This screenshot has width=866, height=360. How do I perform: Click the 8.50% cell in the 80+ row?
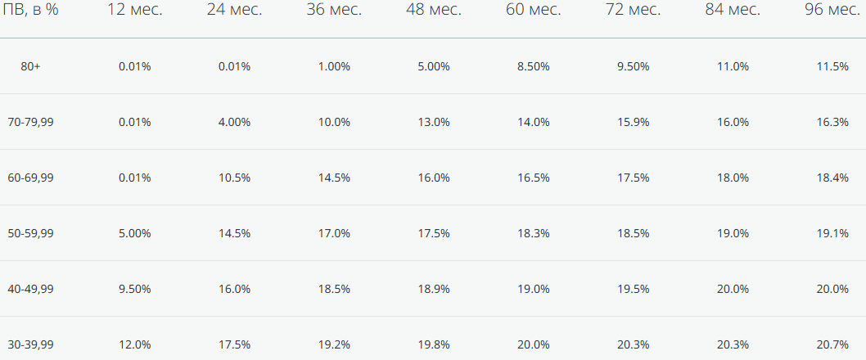point(533,66)
